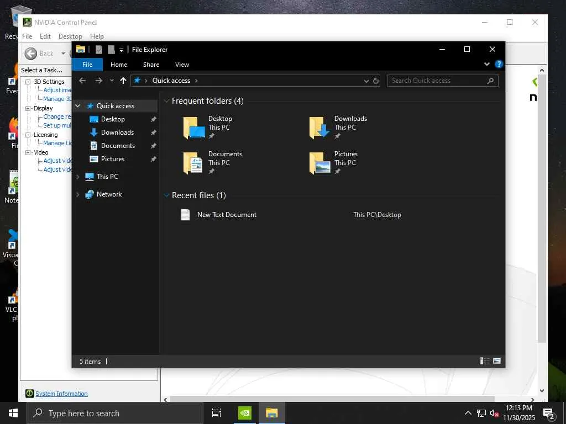Open File Explorer help icon
This screenshot has width=566, height=424.
499,64
